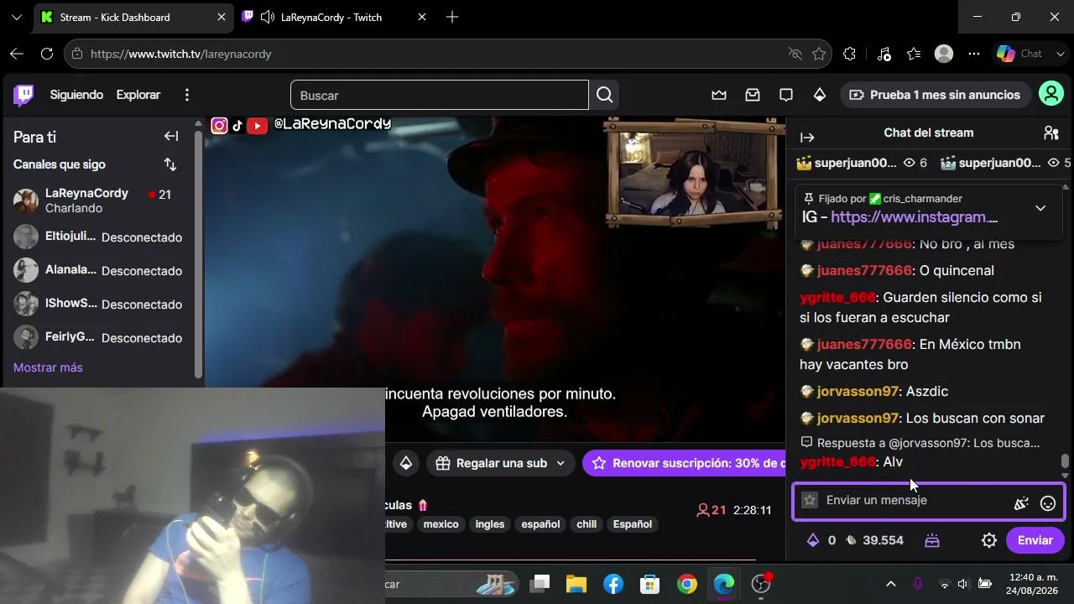Viewport: 1074px width, 604px height.
Task: Focus the Buscar search field
Action: click(x=440, y=95)
